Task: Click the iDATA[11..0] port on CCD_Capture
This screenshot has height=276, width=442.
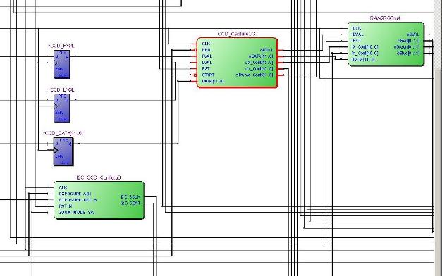Action: (213, 81)
